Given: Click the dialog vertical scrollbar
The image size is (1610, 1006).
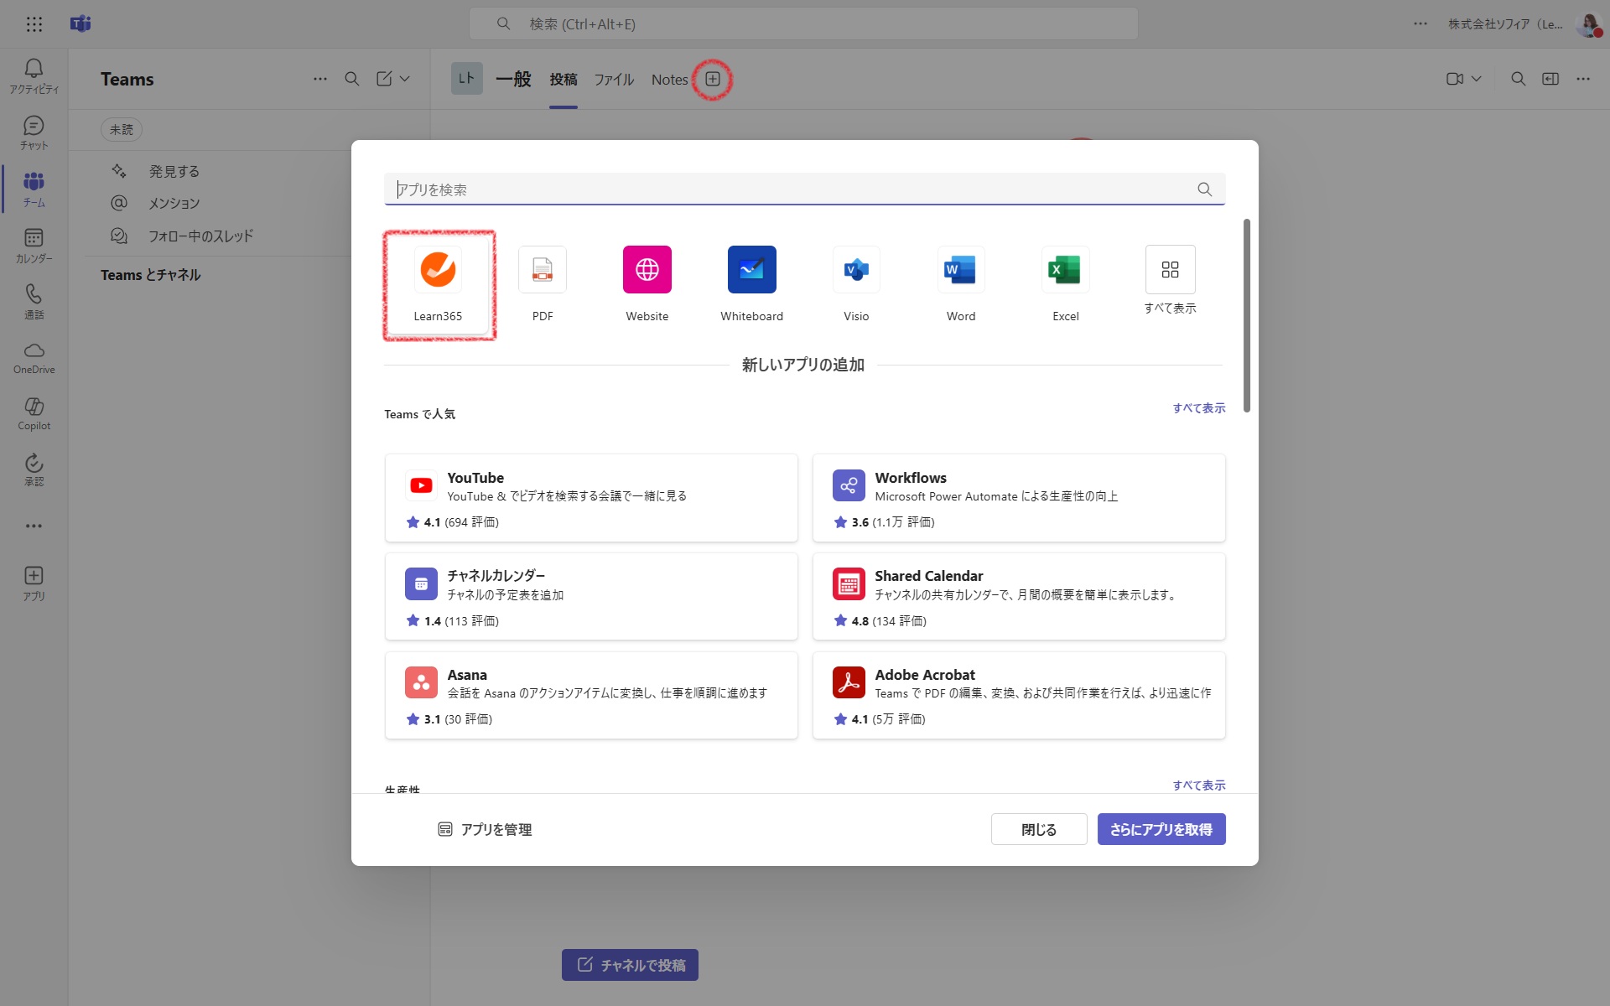Looking at the screenshot, I should (1247, 315).
